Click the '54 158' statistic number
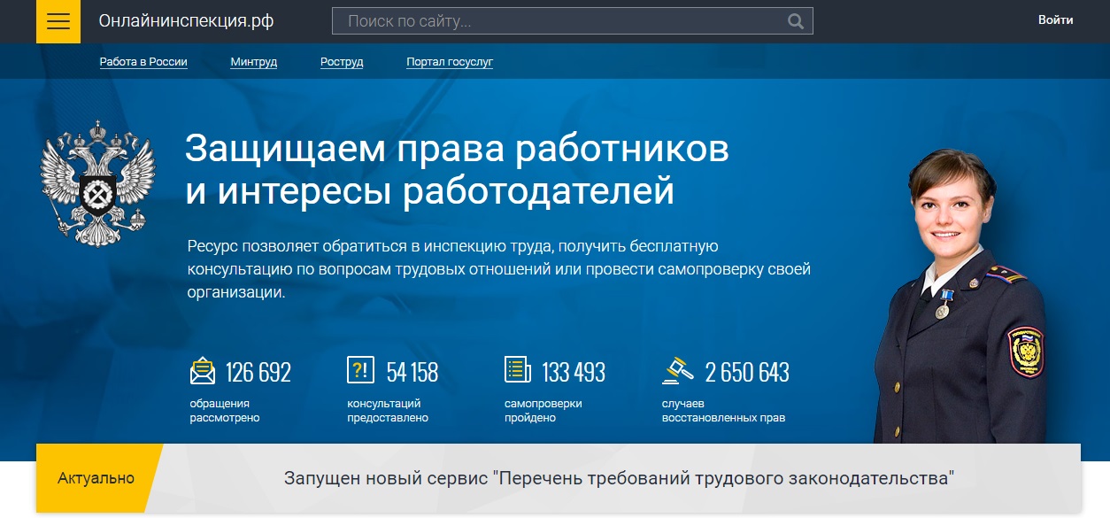The image size is (1110, 518). [x=412, y=372]
